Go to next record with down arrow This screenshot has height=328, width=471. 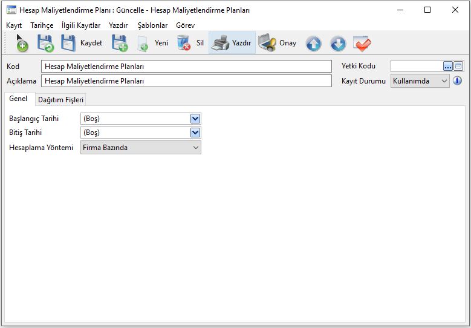click(338, 44)
